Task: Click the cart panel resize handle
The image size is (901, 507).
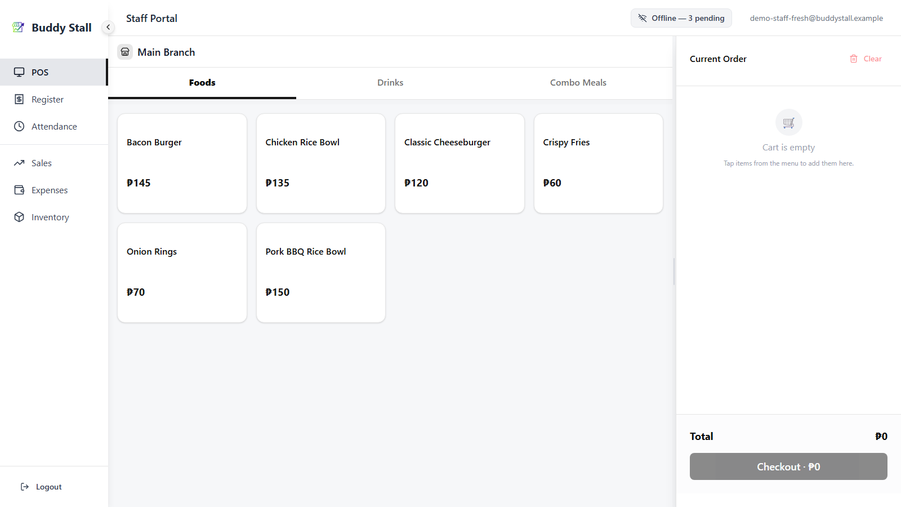Action: pos(674,272)
